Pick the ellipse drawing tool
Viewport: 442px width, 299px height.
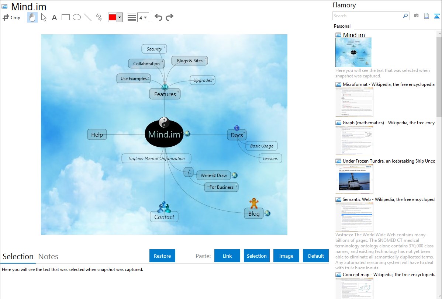77,17
